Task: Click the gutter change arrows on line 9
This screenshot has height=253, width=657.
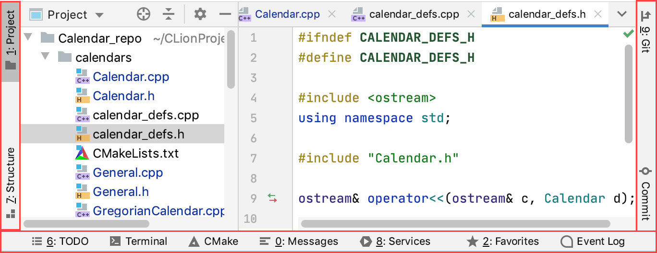Action: click(273, 198)
